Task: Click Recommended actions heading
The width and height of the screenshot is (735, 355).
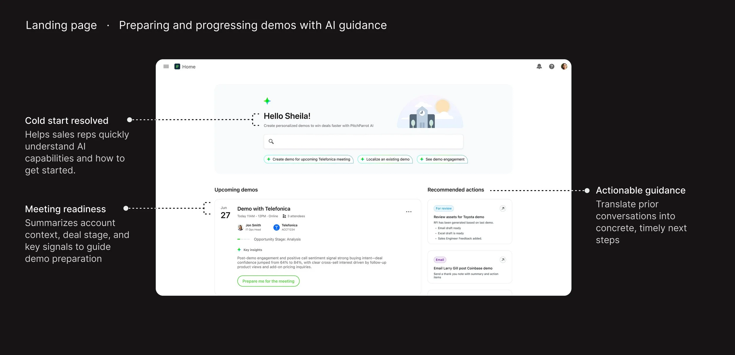Action: click(456, 190)
